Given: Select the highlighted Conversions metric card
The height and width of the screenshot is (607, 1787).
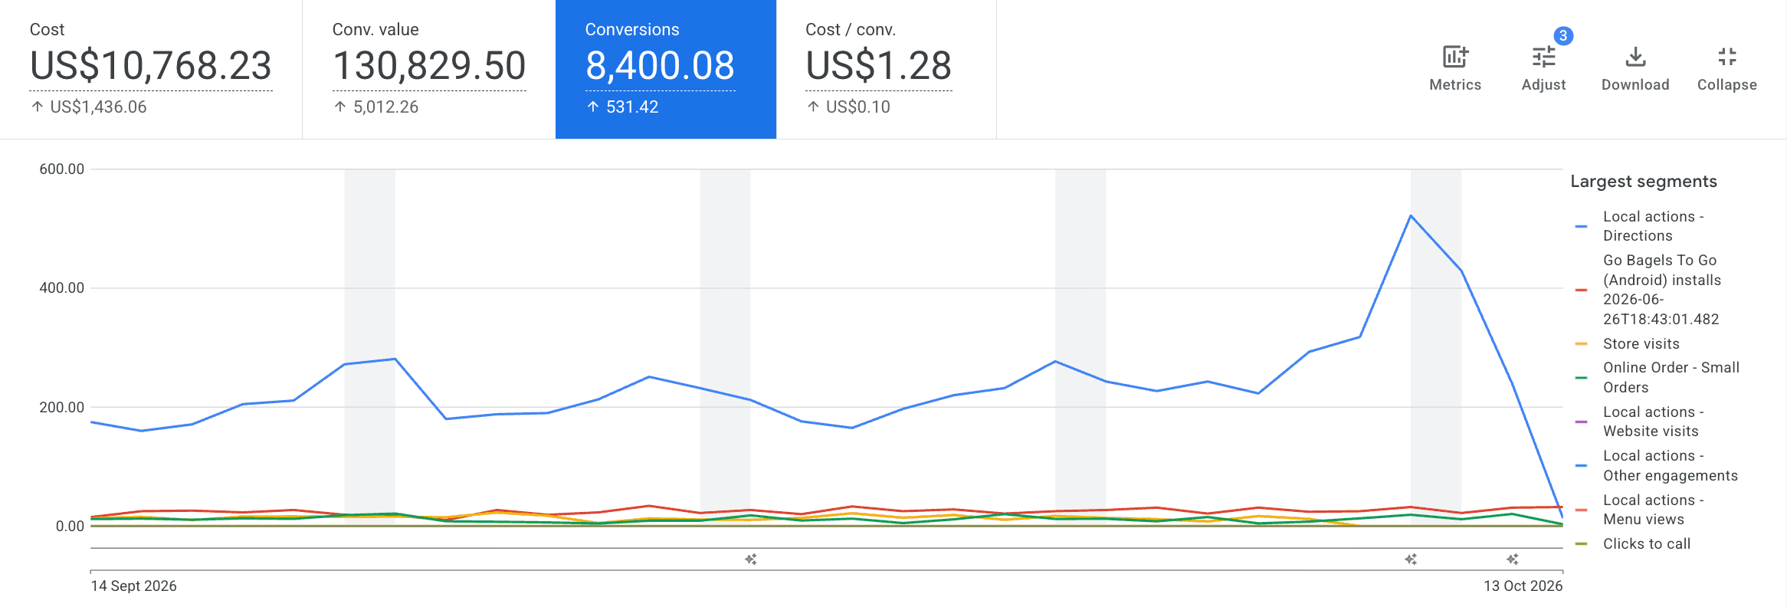Looking at the screenshot, I should [666, 69].
